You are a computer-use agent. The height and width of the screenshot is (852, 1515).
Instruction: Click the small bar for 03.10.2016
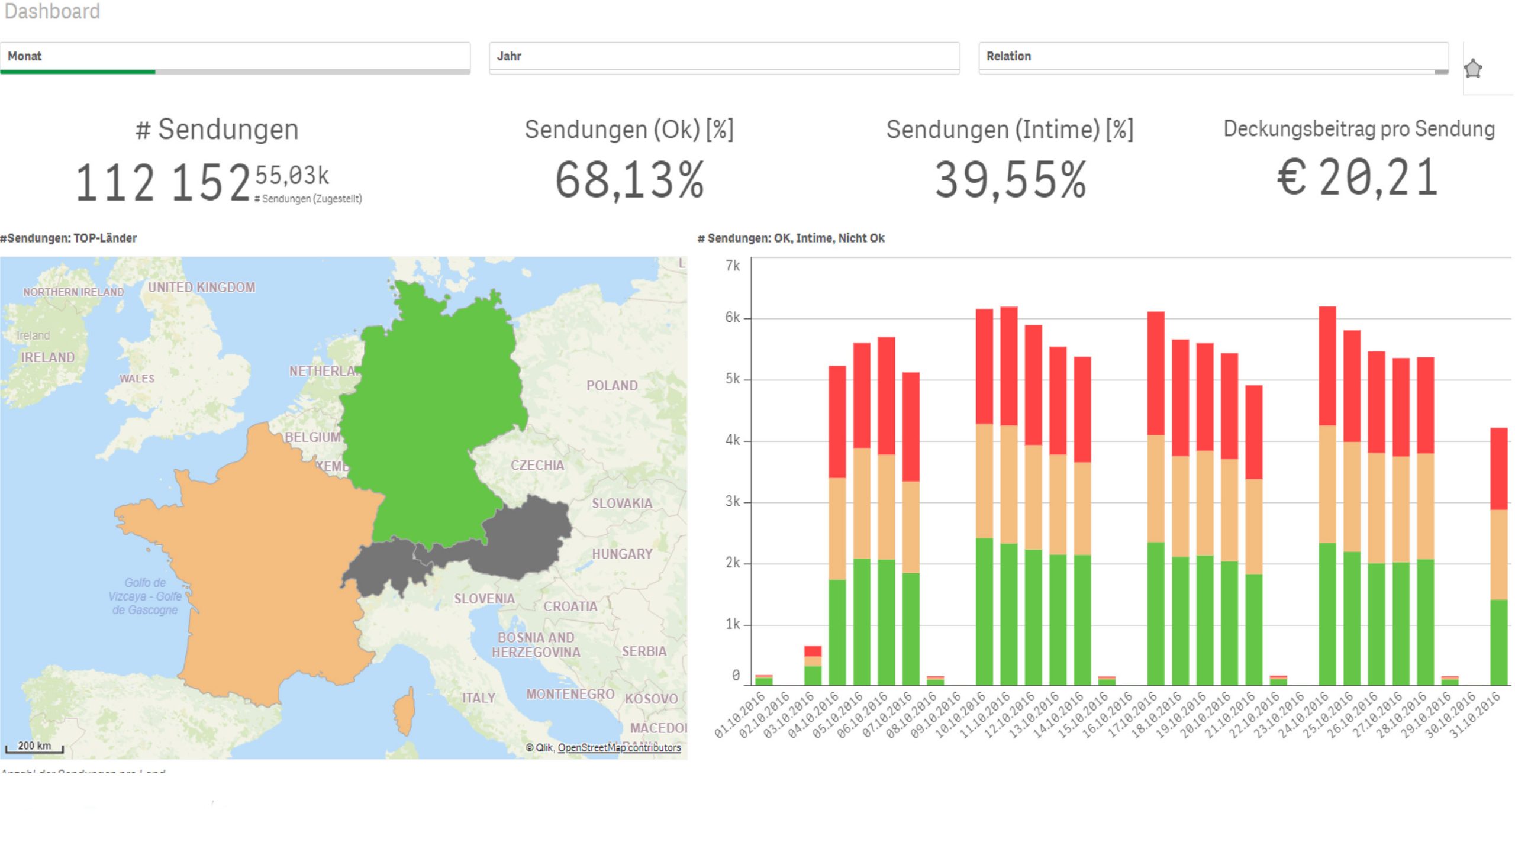813,666
